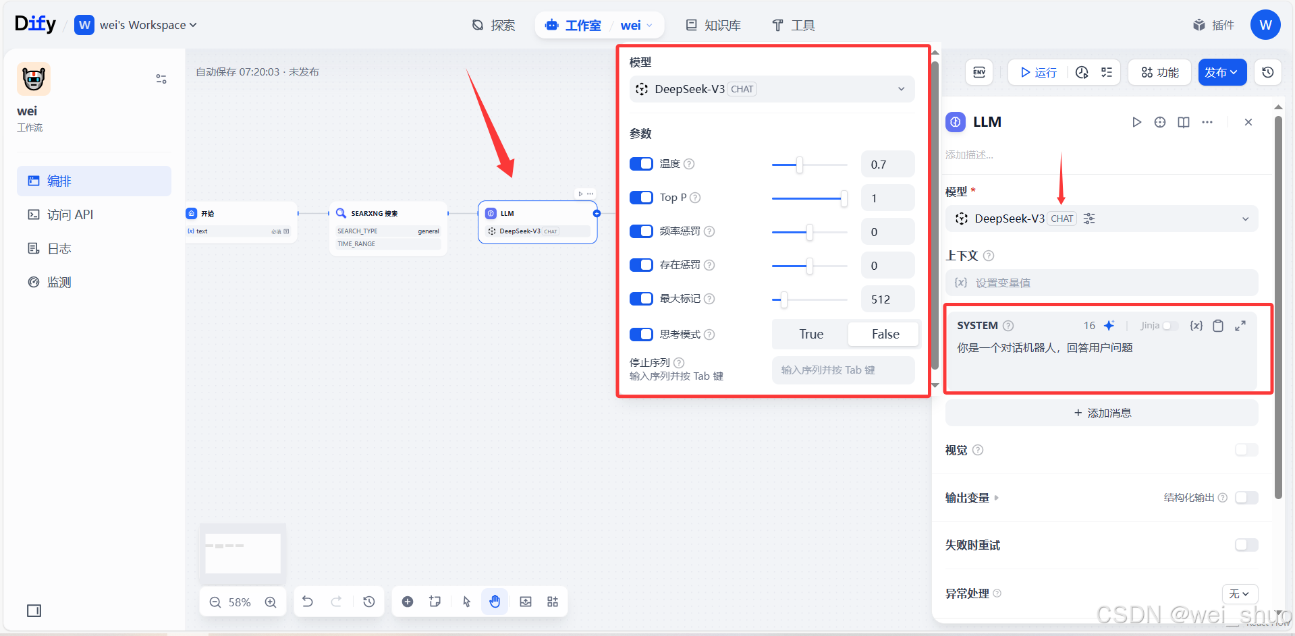1295x636 pixels.
Task: Add a new node with the plus icon
Action: tap(408, 602)
